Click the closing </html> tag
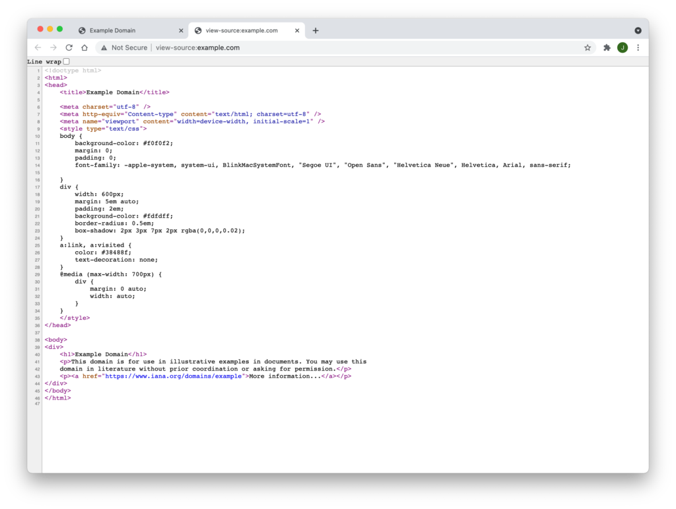Screen dimensions: 676x509 tap(58, 398)
